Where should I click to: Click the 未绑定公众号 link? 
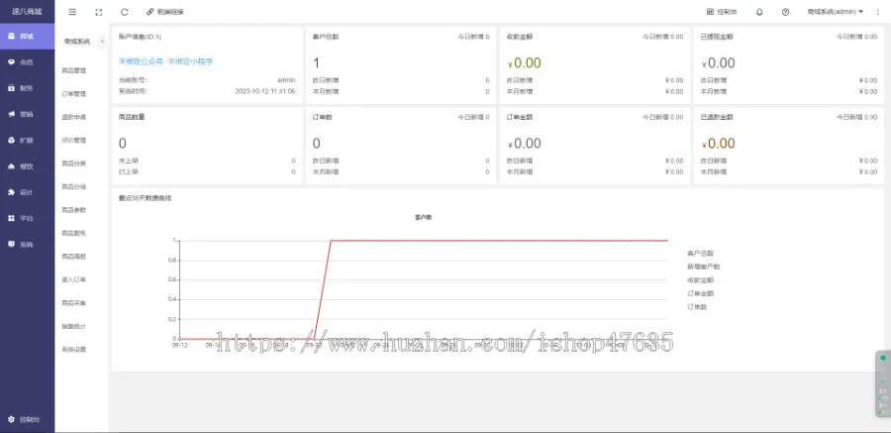141,61
